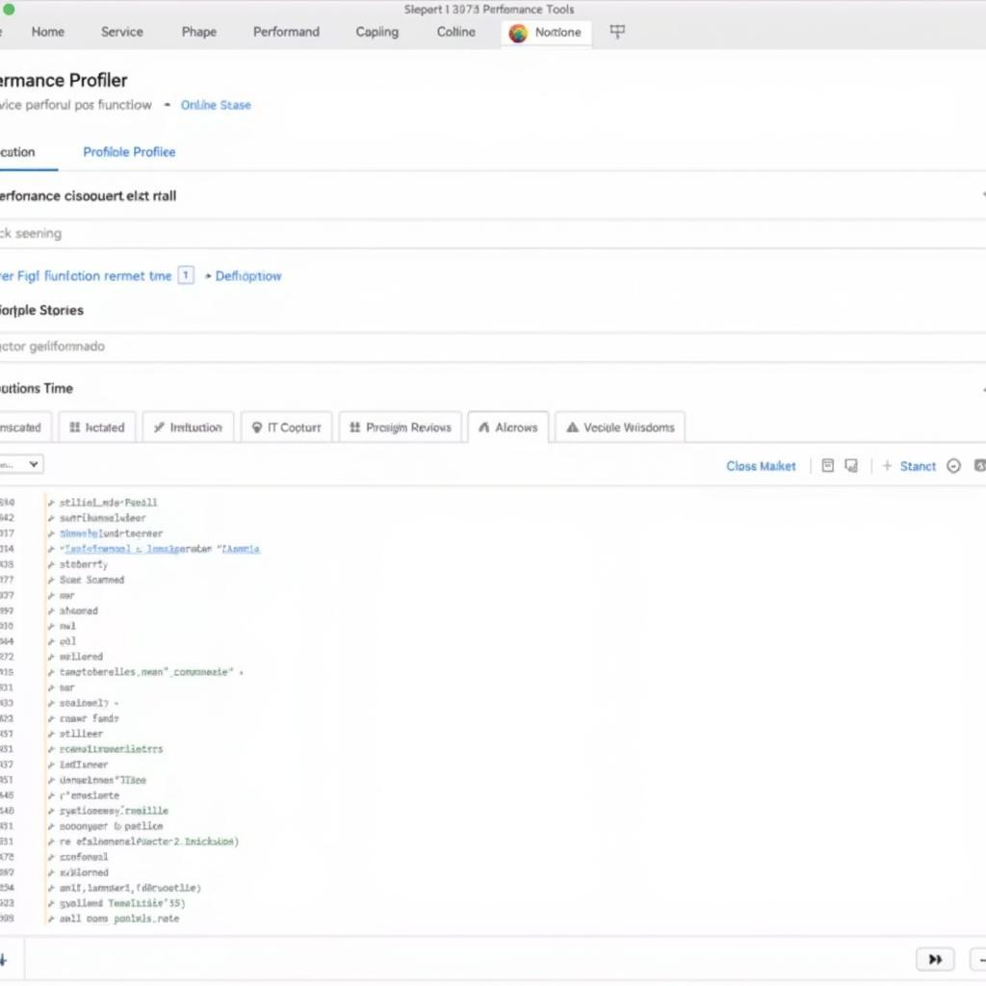
Task: Open the Deflioptiow link
Action: click(x=248, y=276)
